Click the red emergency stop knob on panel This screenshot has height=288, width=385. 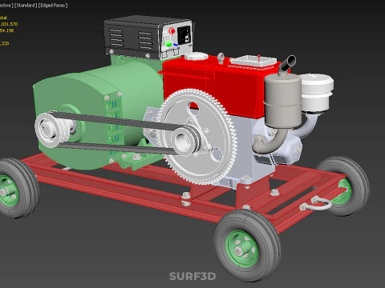(x=172, y=31)
